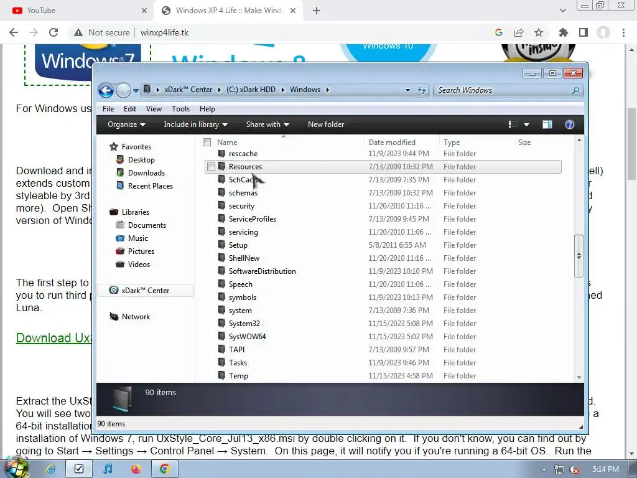
Task: Click the Explorer forward arrow button
Action: 123,90
